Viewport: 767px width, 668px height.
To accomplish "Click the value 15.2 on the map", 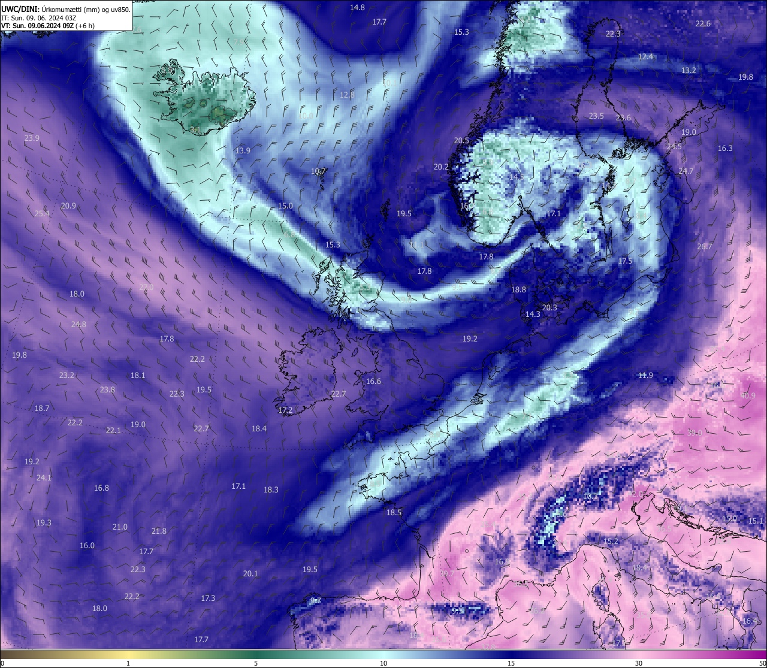I will click(611, 542).
